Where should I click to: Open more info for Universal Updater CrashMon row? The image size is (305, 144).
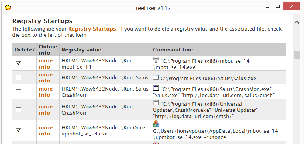(x=46, y=110)
